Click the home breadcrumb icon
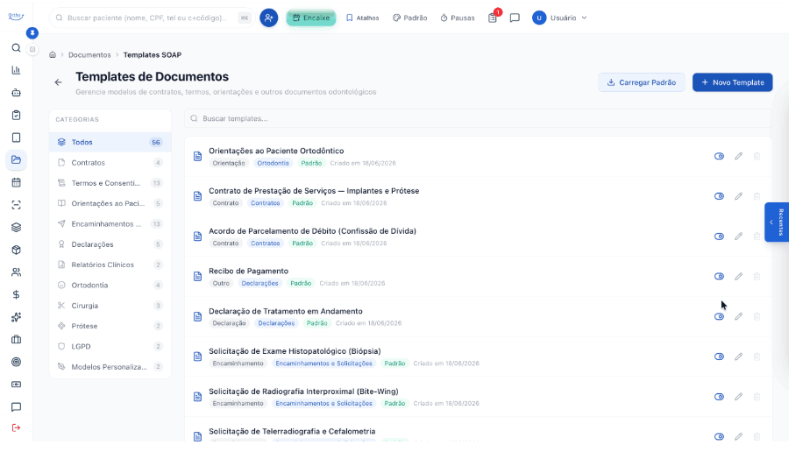The image size is (810, 473). point(53,54)
